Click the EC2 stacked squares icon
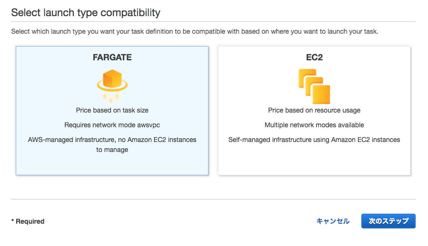Image resolution: width=428 pixels, height=246 pixels. (314, 86)
